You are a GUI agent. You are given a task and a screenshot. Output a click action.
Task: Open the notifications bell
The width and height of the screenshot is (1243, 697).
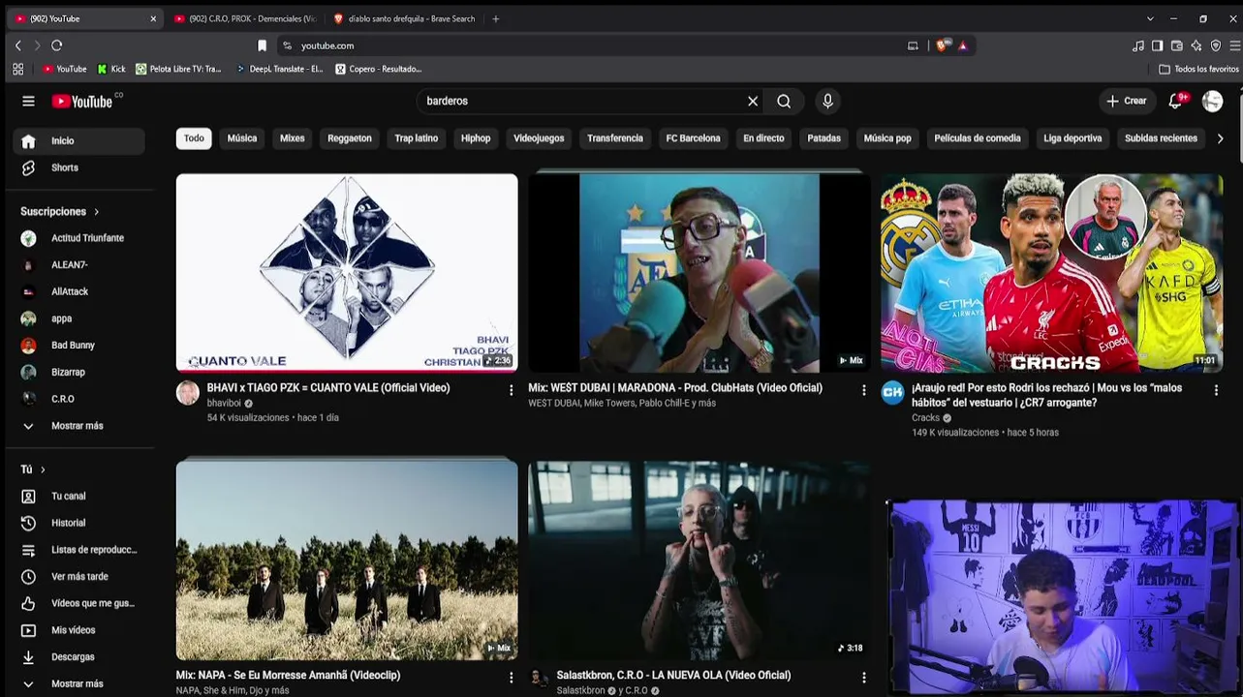pyautogui.click(x=1175, y=101)
